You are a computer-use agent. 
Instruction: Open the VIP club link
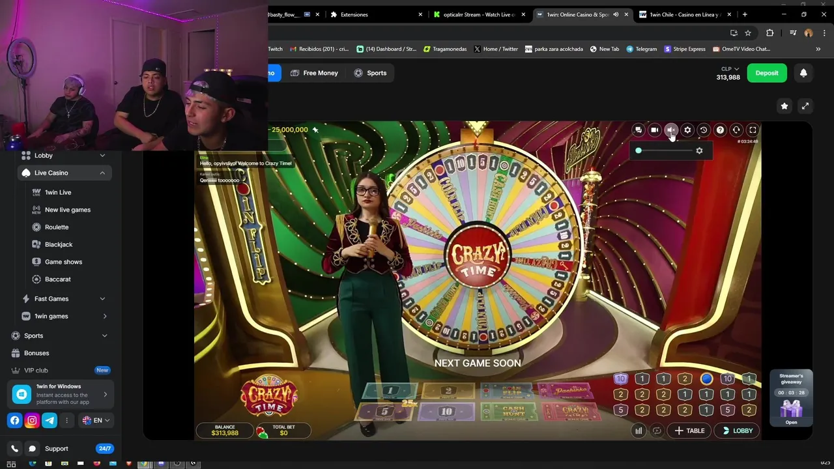pyautogui.click(x=36, y=371)
